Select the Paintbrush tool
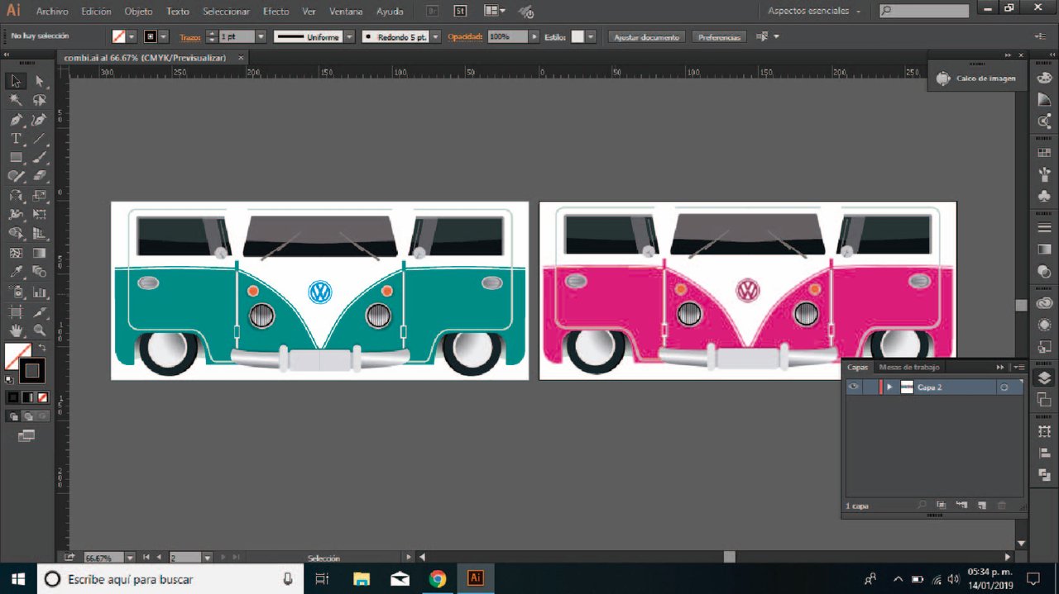Screen dimensions: 1059x594 tap(39, 157)
